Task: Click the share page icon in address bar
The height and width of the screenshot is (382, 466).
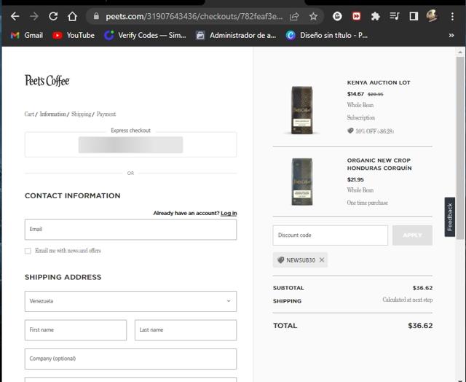Action: click(x=294, y=16)
